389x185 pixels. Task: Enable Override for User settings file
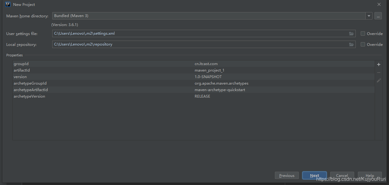(363, 33)
